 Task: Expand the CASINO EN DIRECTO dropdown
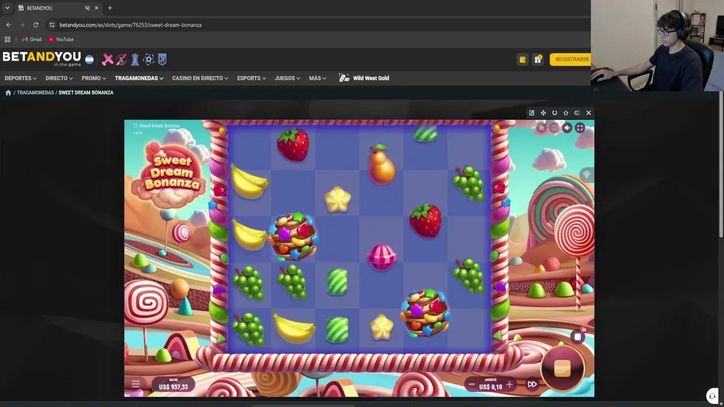(x=200, y=78)
